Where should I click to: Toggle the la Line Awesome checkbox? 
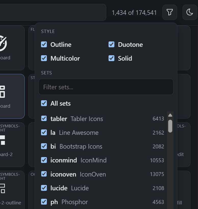tap(44, 132)
